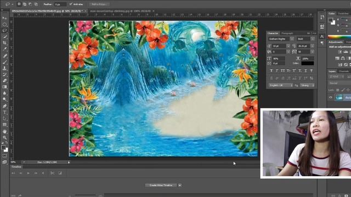This screenshot has width=351, height=197.
Task: Open the kerning dropdown
Action: point(288,51)
